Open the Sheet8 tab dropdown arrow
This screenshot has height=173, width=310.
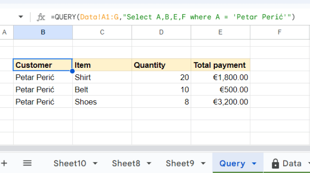[149, 163]
